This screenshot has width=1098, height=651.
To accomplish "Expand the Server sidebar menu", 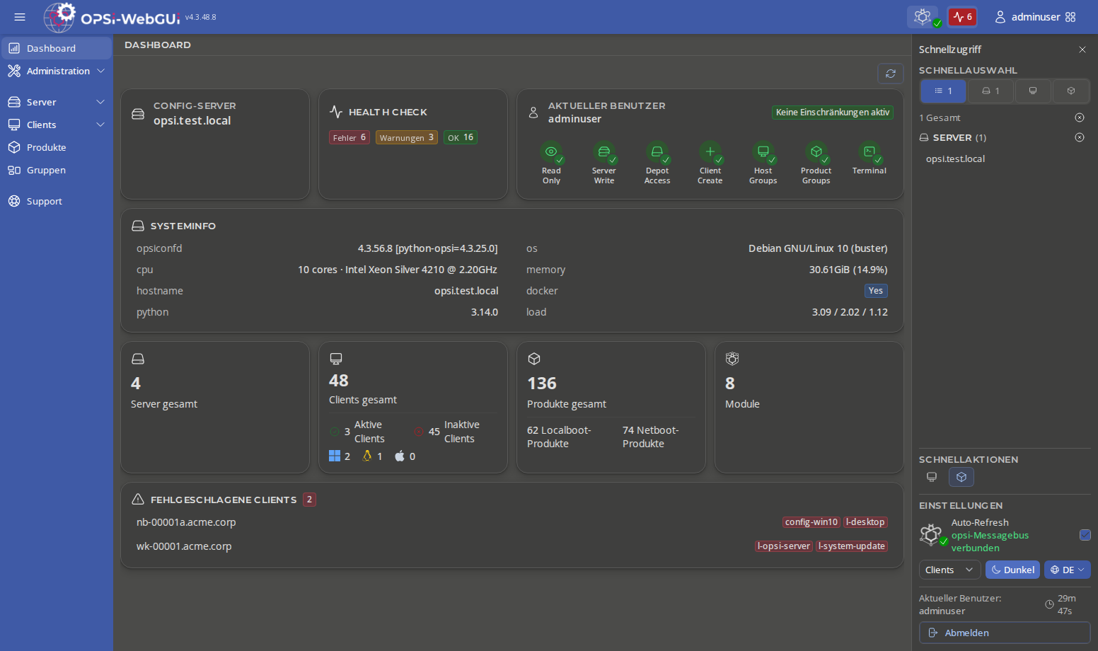I will click(x=56, y=102).
